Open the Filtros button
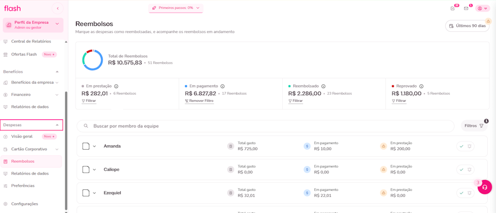Screen dimensions: 496x213 click(x=474, y=126)
